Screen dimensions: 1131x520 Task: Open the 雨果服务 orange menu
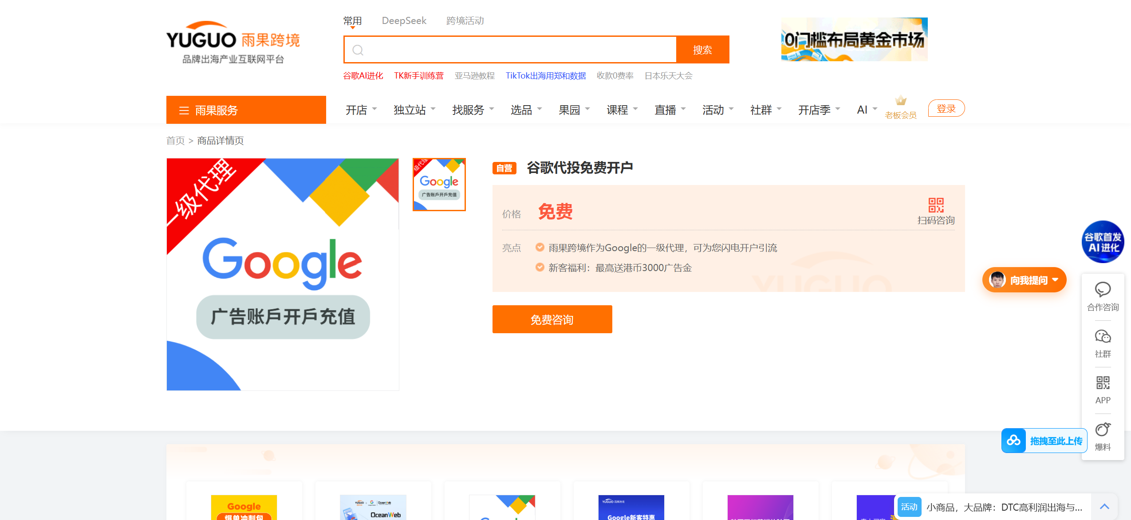tap(246, 110)
